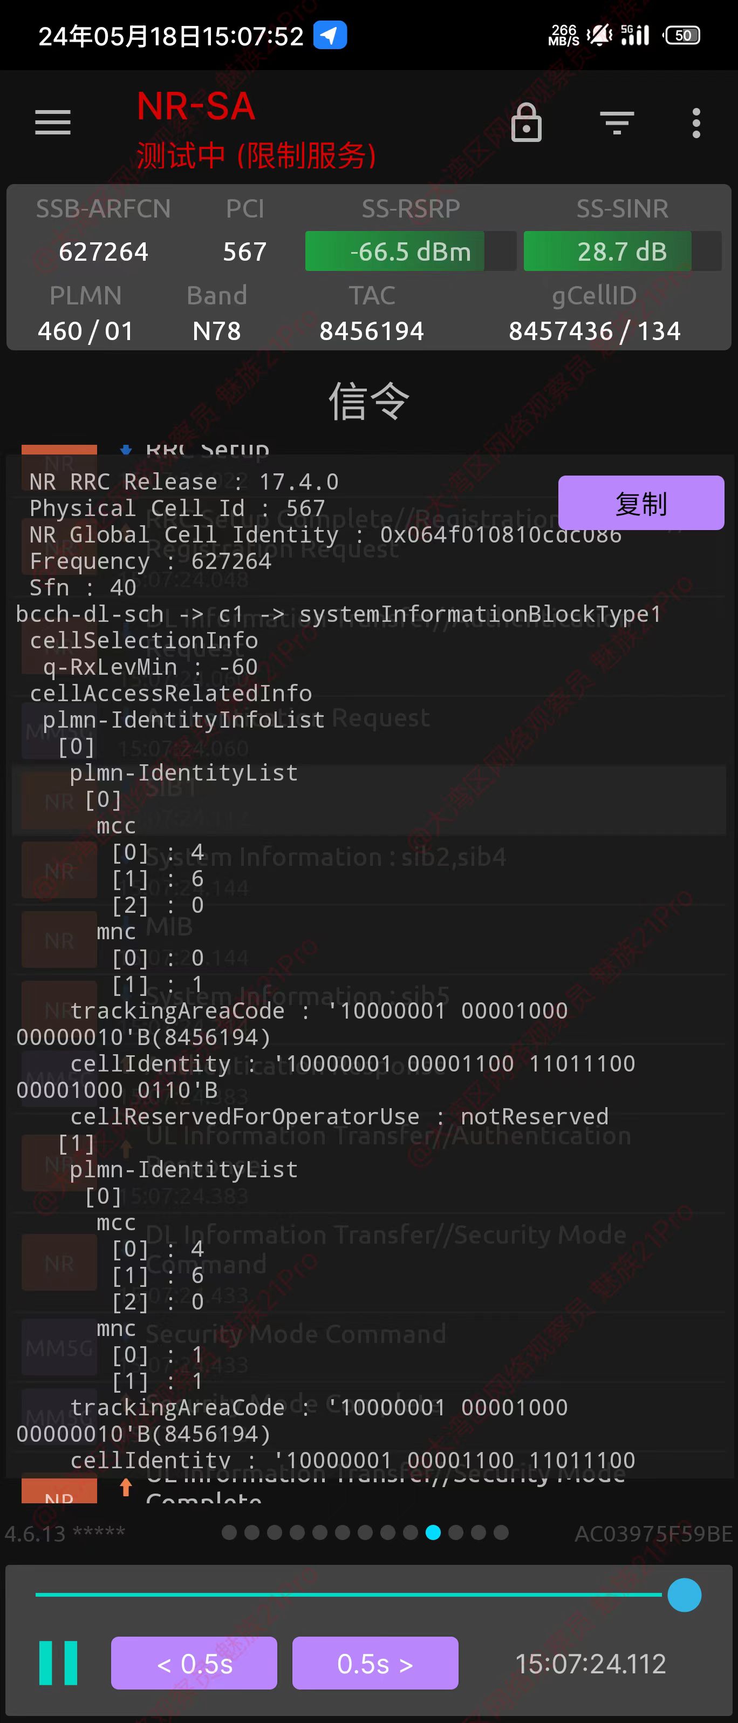Screen dimensions: 738x1723
Task: Step forward with the 0.5s > button
Action: pyautogui.click(x=375, y=1663)
